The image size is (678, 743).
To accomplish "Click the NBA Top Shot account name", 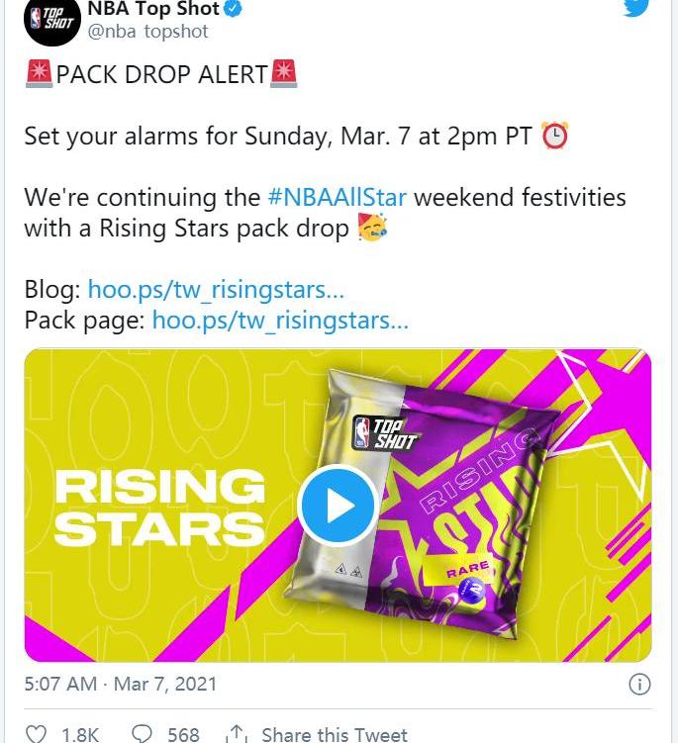I will (153, 9).
